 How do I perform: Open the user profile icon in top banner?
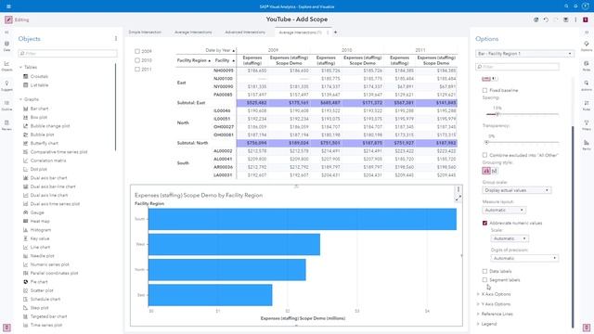point(586,6)
